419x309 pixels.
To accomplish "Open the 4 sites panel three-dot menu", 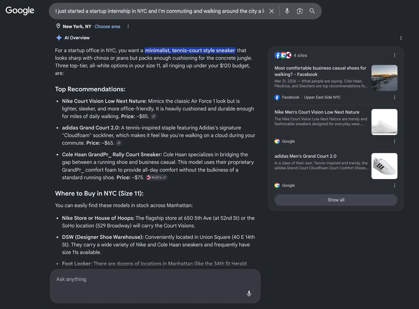I will click(x=395, y=55).
